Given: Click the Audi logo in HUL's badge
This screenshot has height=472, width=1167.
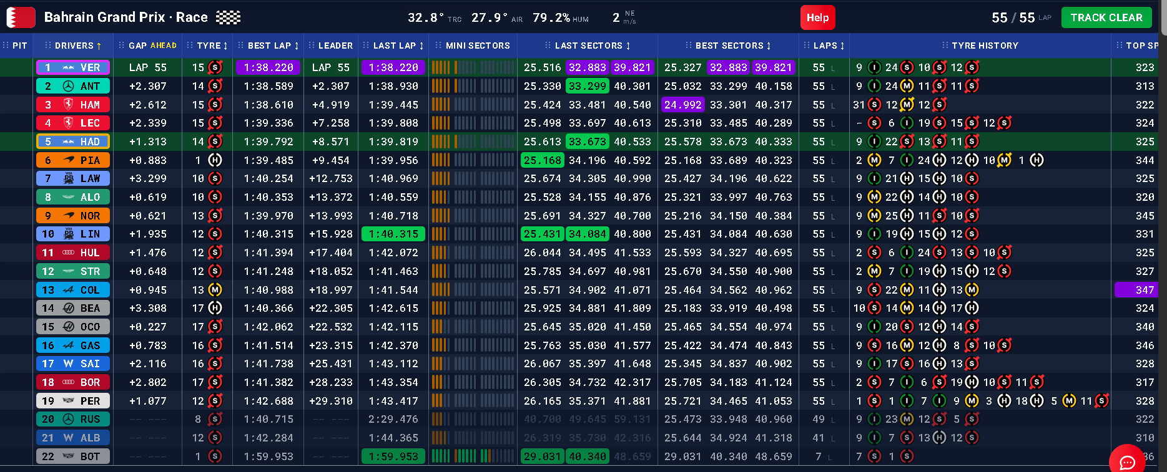Looking at the screenshot, I should pyautogui.click(x=69, y=253).
